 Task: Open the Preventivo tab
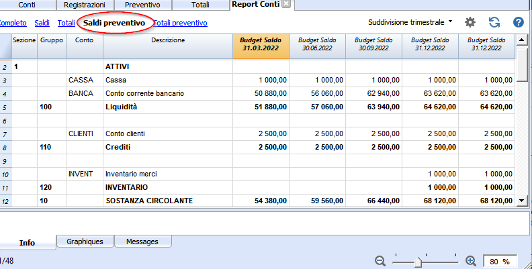142,5
